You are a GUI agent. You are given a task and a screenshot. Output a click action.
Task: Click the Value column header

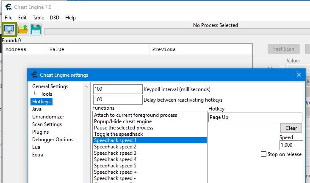tap(98, 49)
